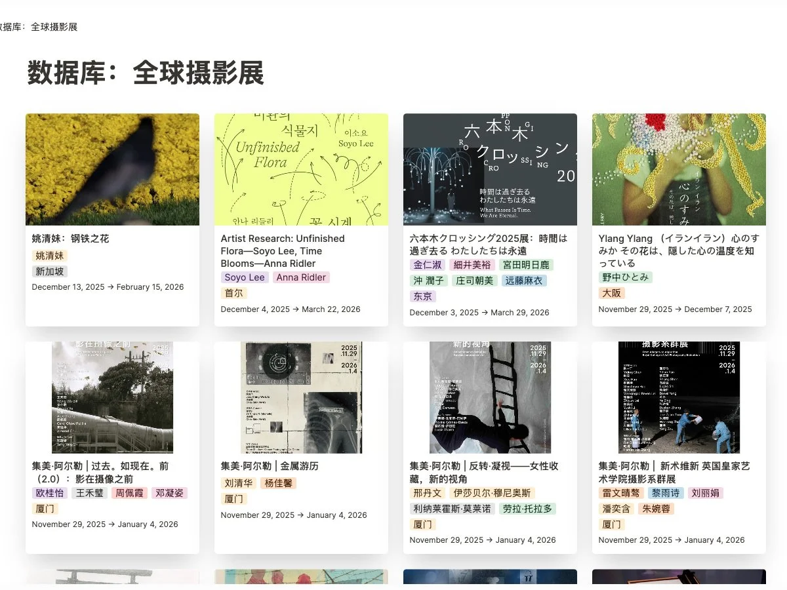Screen dimensions: 787x590
Task: Select the 邓凝姿 artist tag
Action: (x=169, y=493)
